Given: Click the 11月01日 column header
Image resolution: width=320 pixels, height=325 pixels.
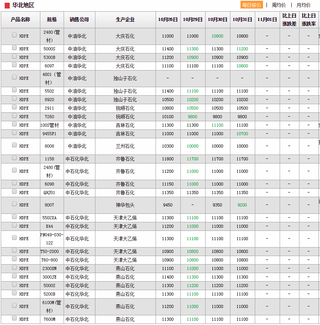Looking at the screenshot, I should coord(267,20).
